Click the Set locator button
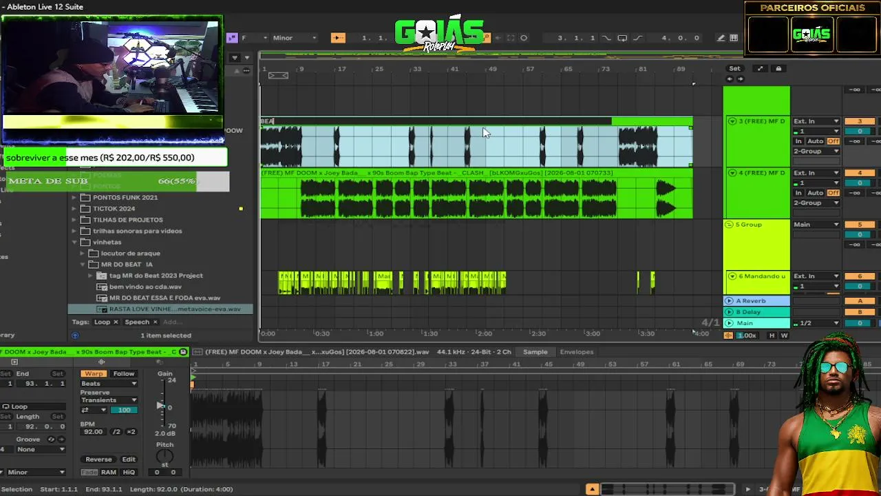This screenshot has height=496, width=881. click(734, 68)
